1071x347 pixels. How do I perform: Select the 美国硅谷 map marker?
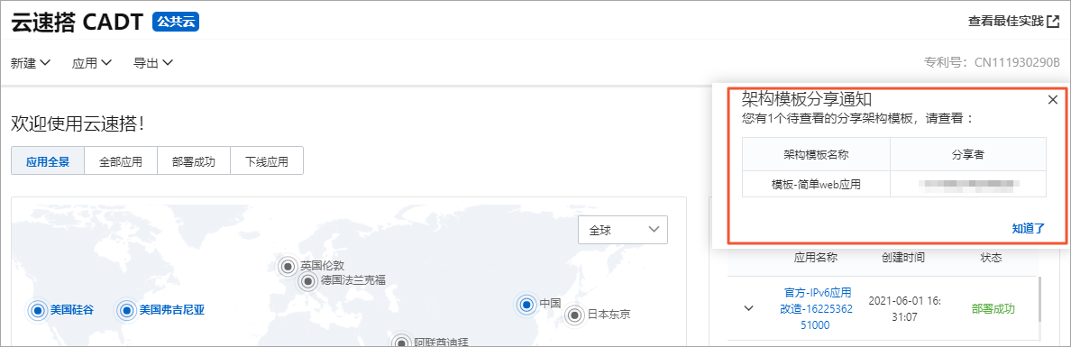pos(38,310)
